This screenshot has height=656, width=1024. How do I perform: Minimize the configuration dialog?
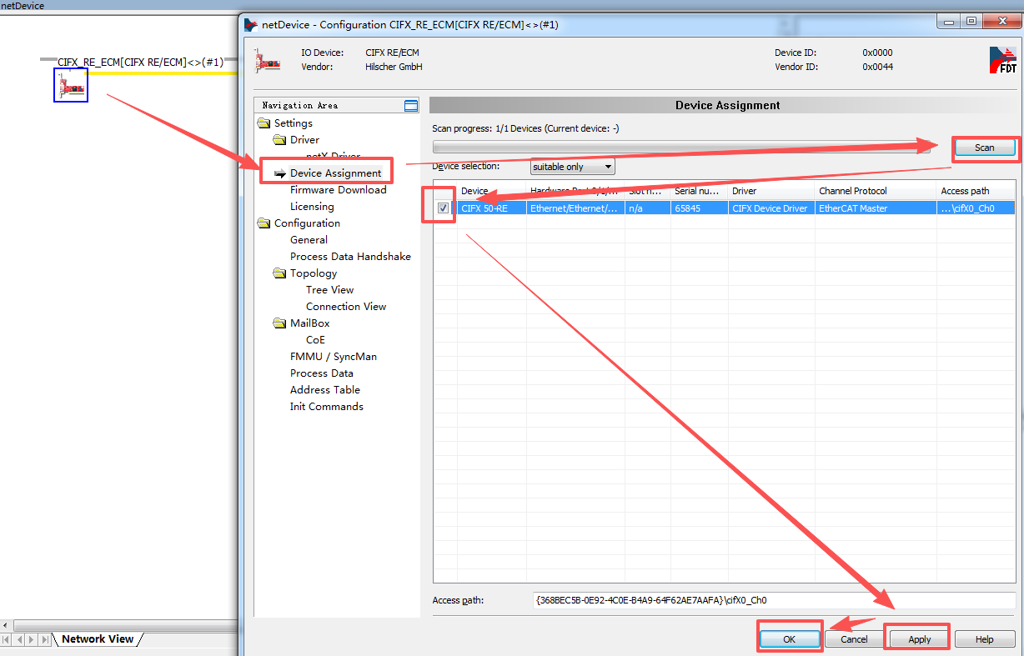pos(949,22)
